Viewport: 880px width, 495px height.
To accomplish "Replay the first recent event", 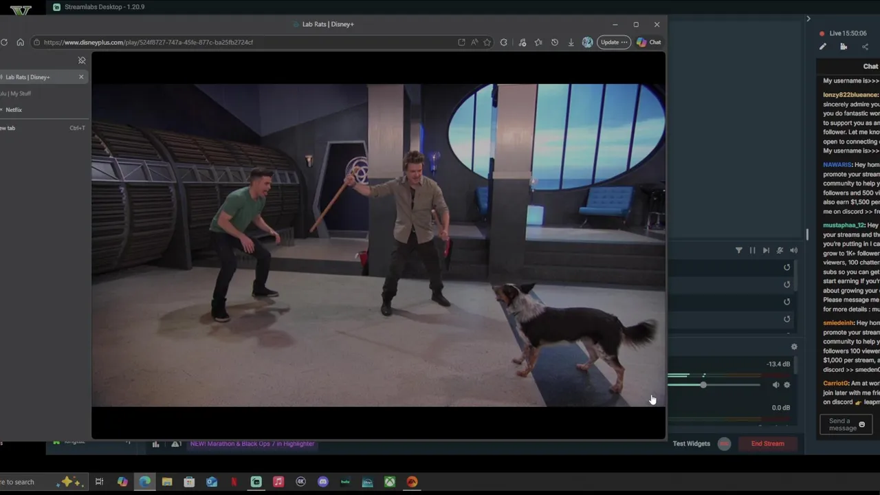I will click(787, 267).
